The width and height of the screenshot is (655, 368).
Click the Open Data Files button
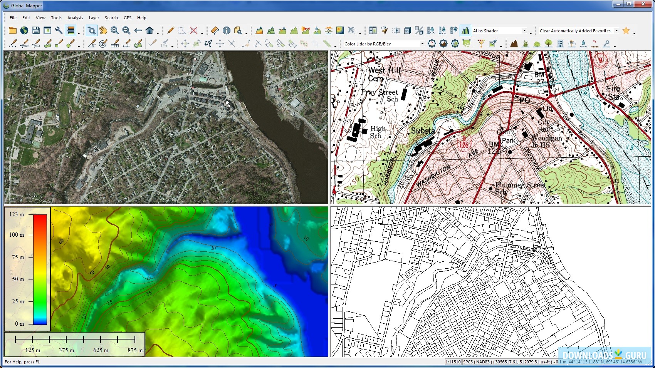click(x=13, y=30)
